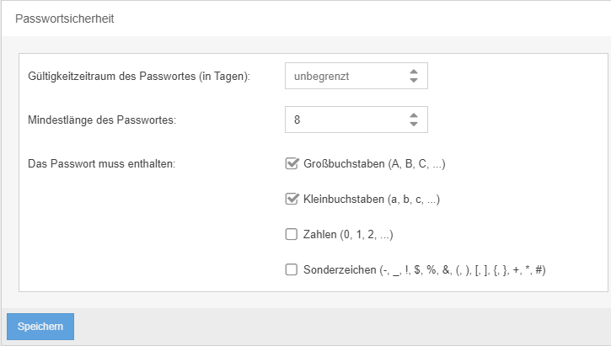Increase password validity period with up arrow
The width and height of the screenshot is (611, 346).
(x=413, y=72)
